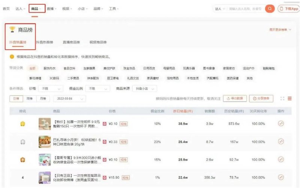Viewport: 300px width, 188px height.
Task: Open the 直播 nav menu
Action: click(x=51, y=9)
